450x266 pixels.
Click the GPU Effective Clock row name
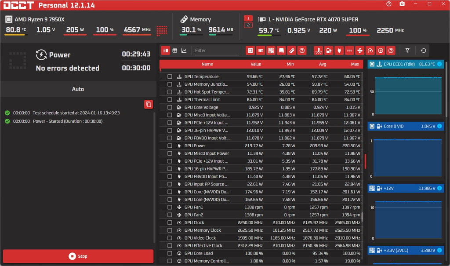click(203, 246)
